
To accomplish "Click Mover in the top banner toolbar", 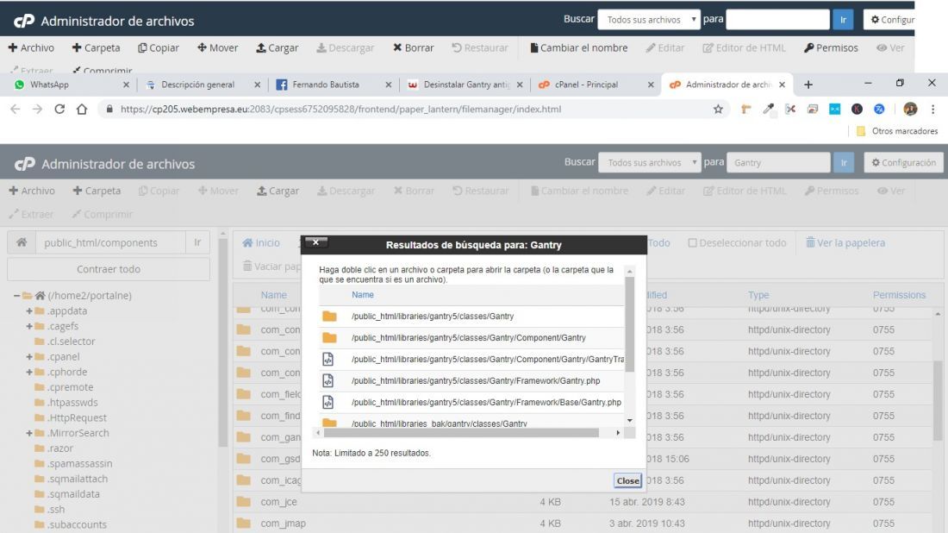I will tap(218, 47).
